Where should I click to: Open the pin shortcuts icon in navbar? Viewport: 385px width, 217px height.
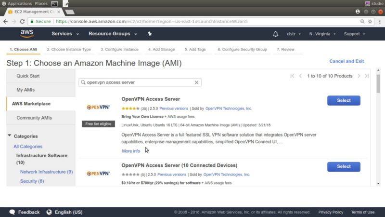point(150,34)
